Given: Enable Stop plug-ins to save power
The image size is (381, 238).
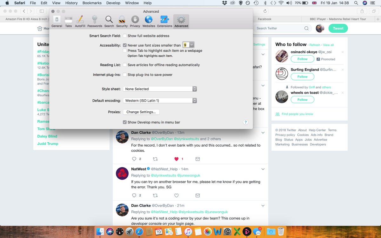Looking at the screenshot, I should point(125,75).
